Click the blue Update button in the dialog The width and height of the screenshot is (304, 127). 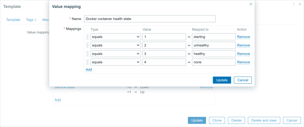(222, 80)
